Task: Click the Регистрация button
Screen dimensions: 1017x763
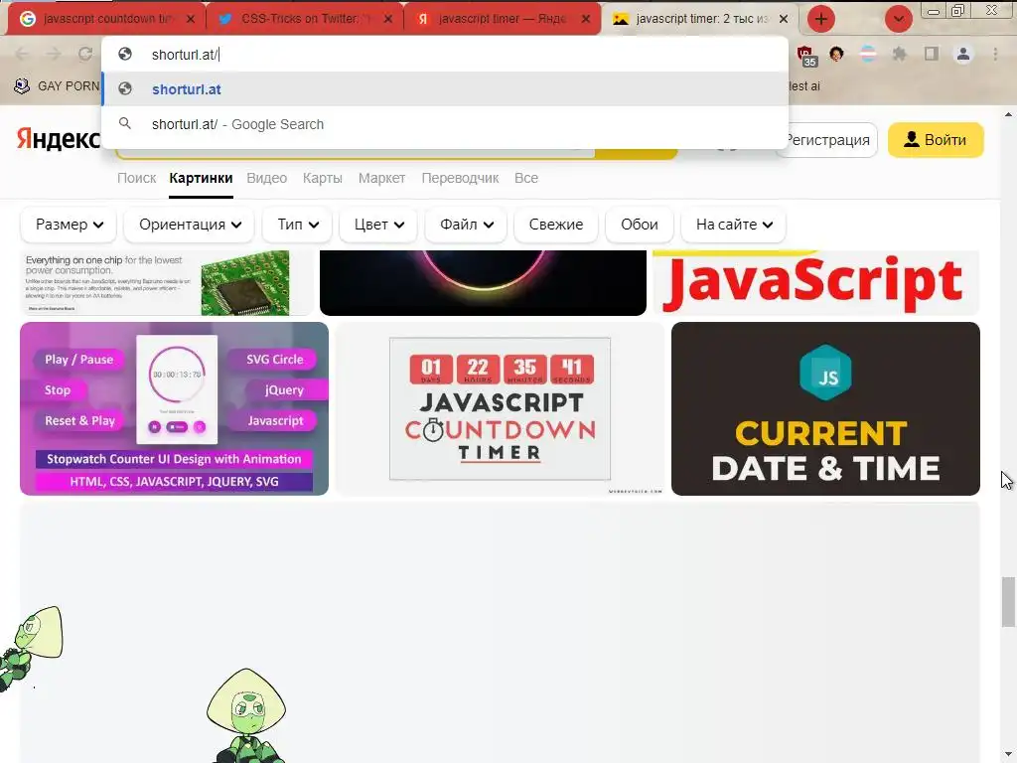Action: pyautogui.click(x=827, y=139)
